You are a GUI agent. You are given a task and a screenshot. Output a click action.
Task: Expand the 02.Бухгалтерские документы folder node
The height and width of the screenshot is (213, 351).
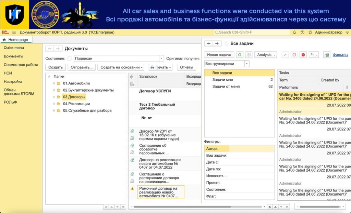coord(54,90)
